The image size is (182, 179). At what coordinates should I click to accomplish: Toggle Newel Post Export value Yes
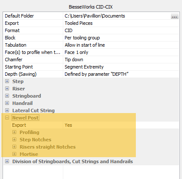pos(121,125)
